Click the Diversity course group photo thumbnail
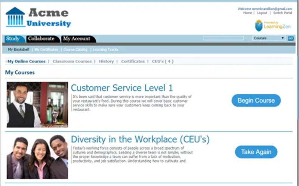Image resolution: width=299 pixels, height=186 pixels. pos(37,157)
